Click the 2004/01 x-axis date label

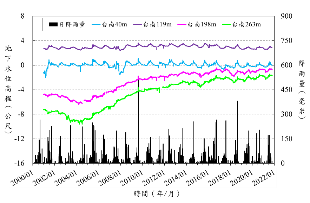point(66,177)
